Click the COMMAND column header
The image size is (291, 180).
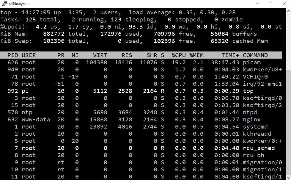[x=255, y=55]
